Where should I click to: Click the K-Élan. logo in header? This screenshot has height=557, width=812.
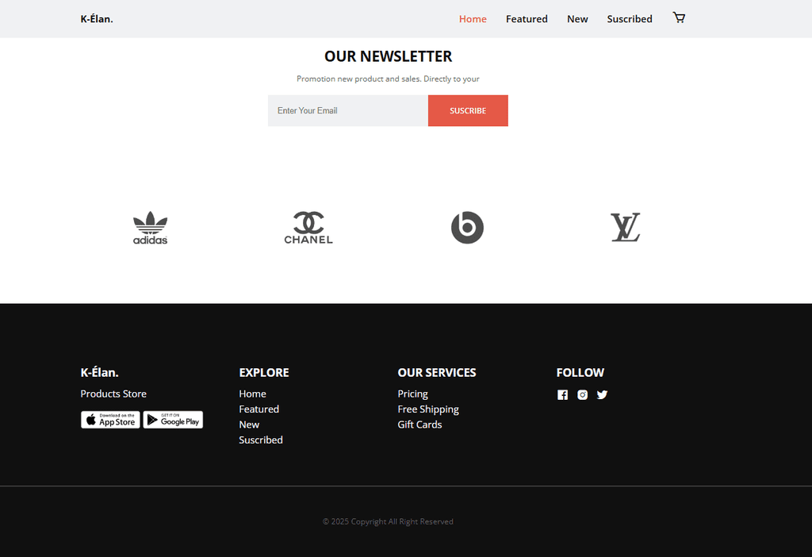coord(97,19)
